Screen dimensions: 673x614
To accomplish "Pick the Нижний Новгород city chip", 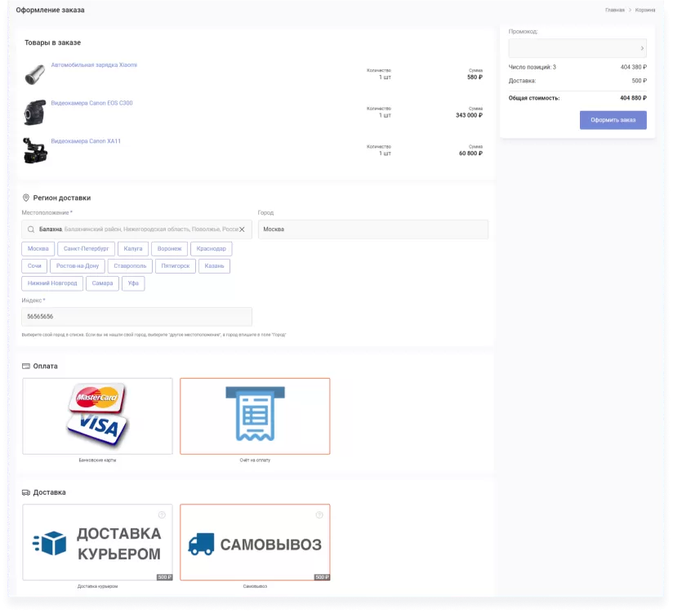I will point(52,283).
